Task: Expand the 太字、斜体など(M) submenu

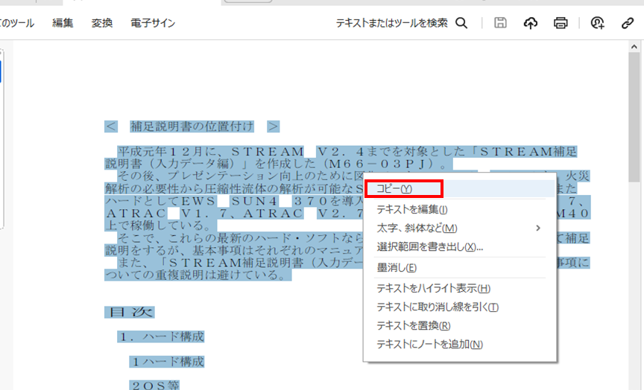Action: (x=460, y=228)
